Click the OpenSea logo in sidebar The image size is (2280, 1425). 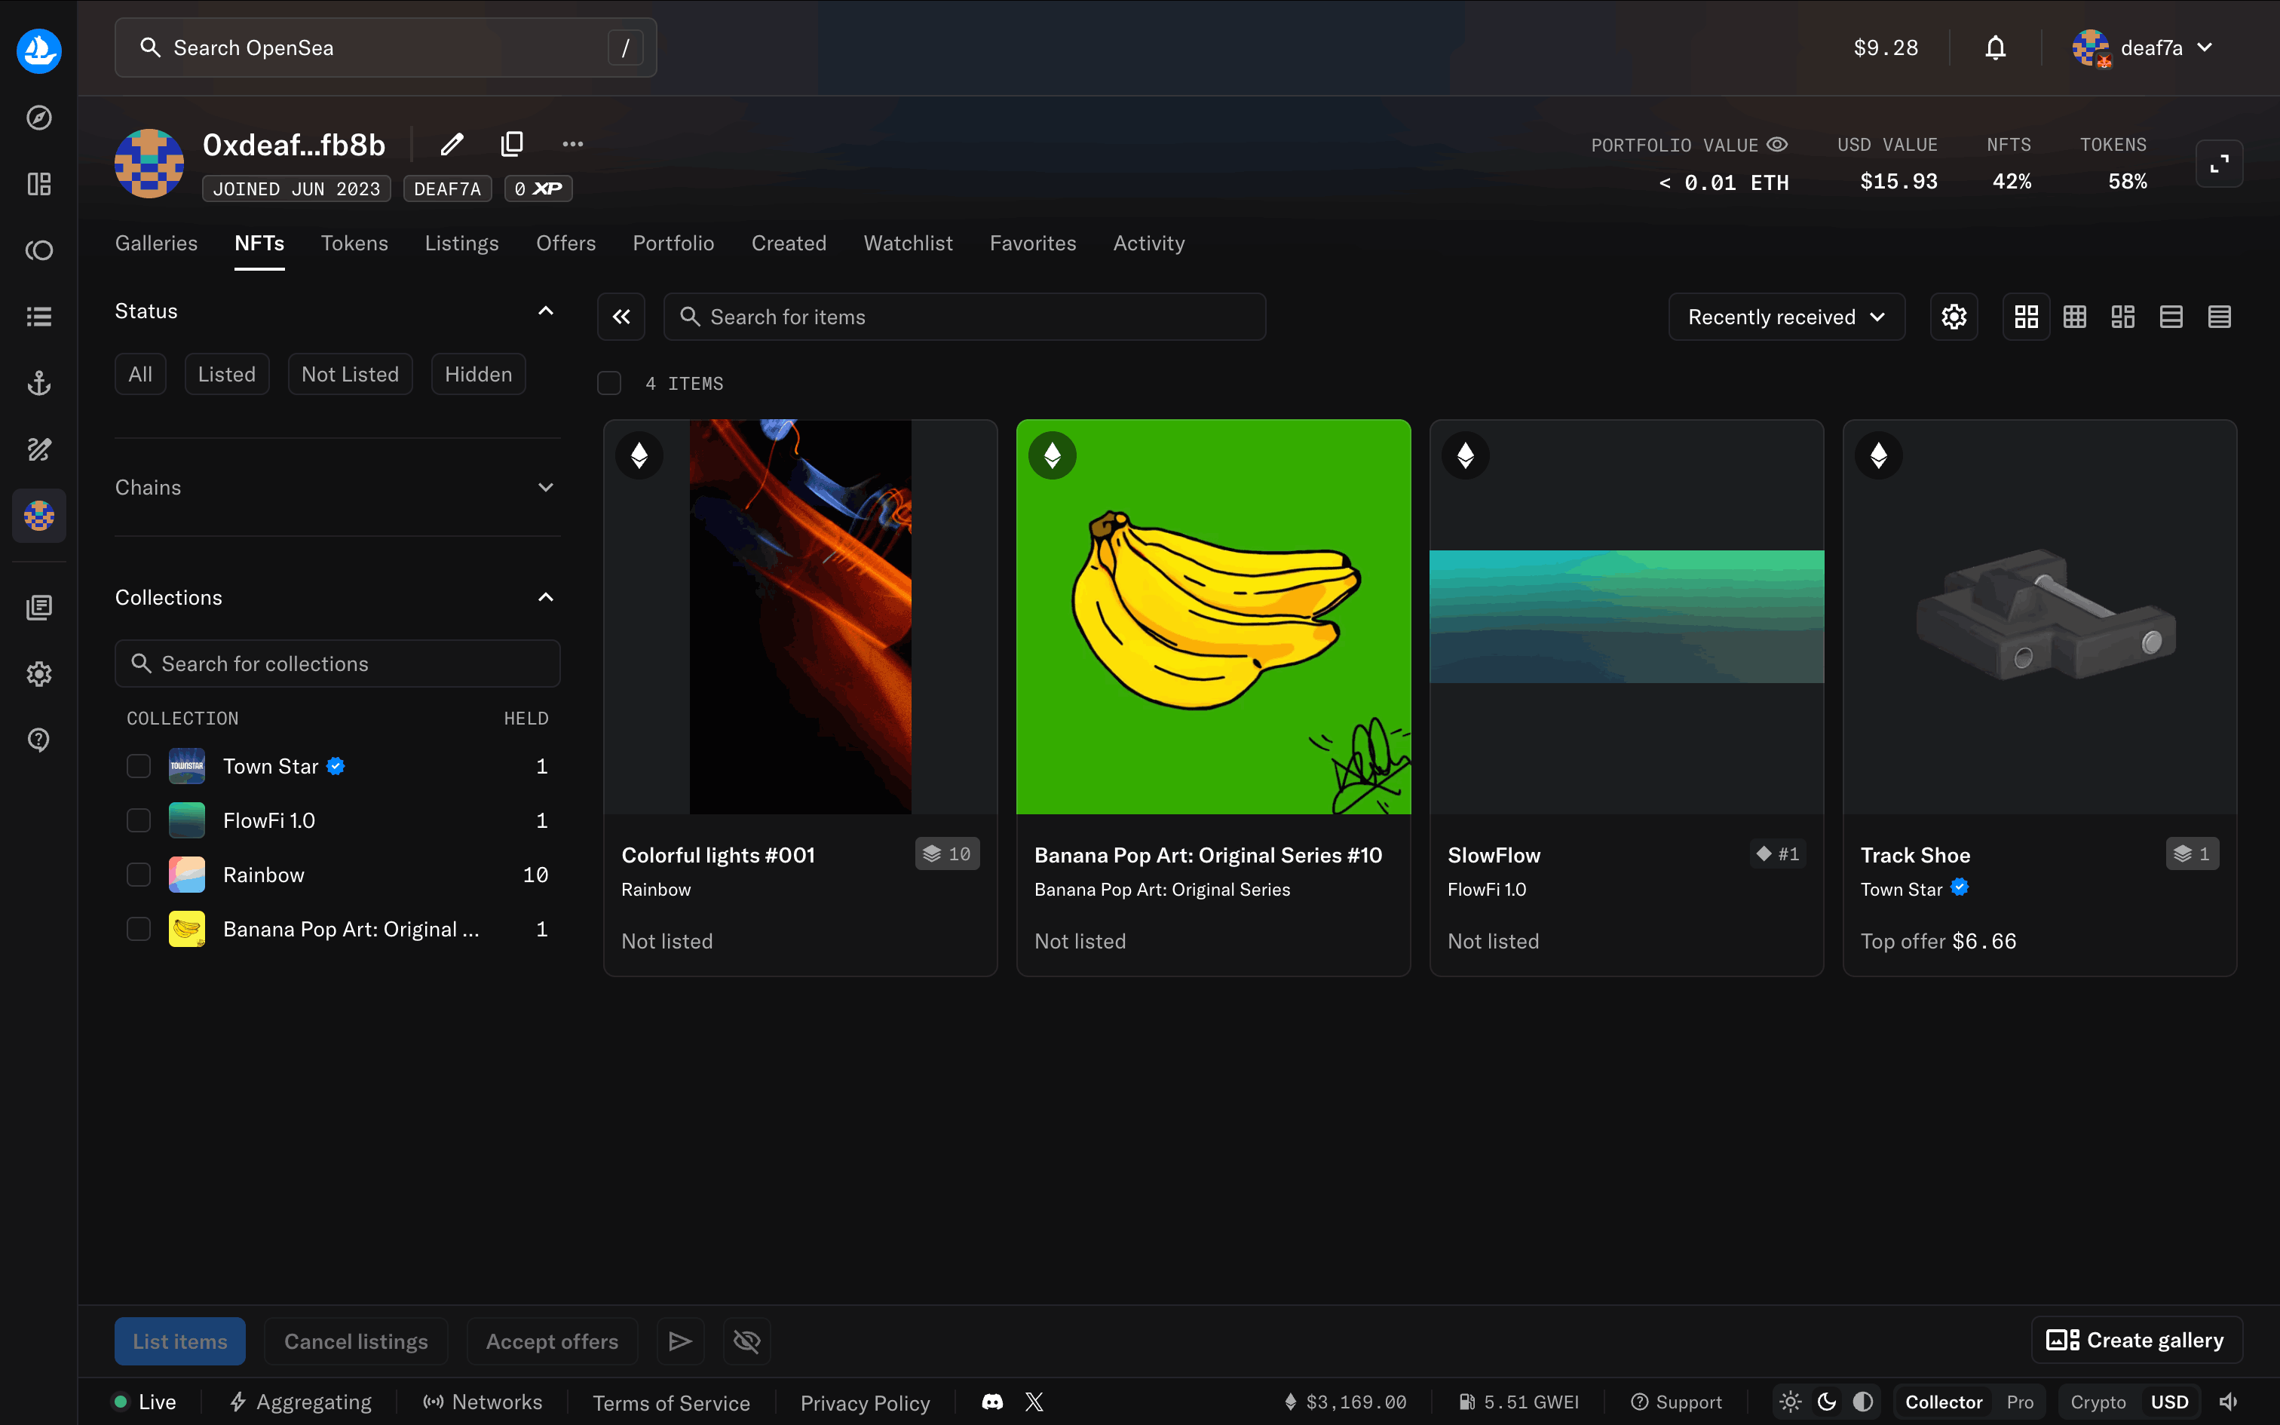click(x=38, y=51)
